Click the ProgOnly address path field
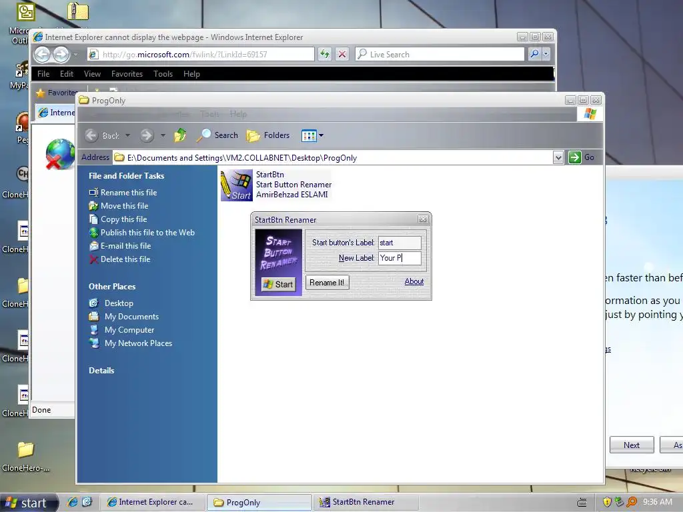 pyautogui.click(x=333, y=157)
